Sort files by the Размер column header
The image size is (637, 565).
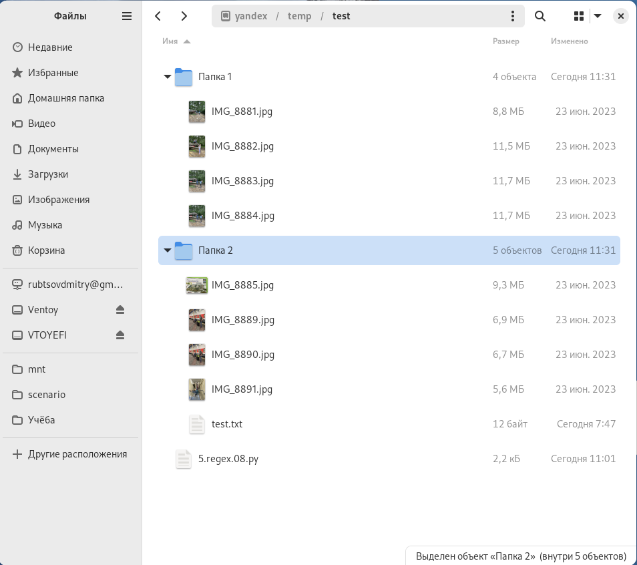coord(505,41)
